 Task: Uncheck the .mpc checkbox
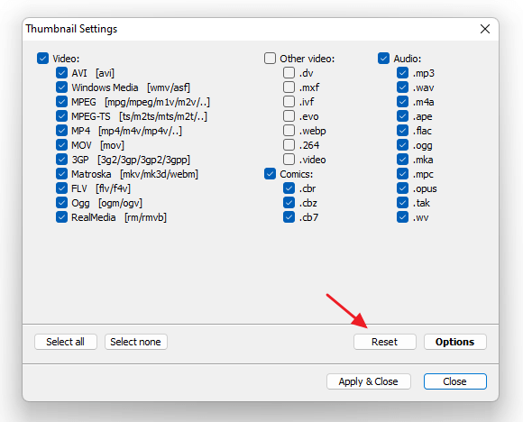pos(402,174)
